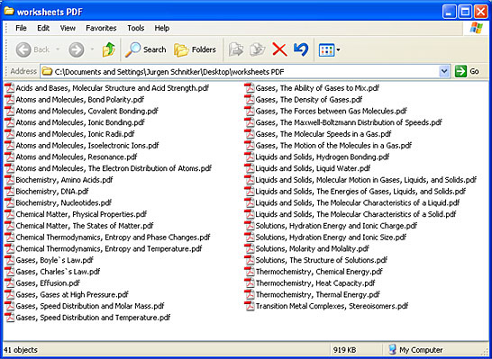Select 'Biochemistry, Amino Acids.pdf' filename

tap(64, 180)
